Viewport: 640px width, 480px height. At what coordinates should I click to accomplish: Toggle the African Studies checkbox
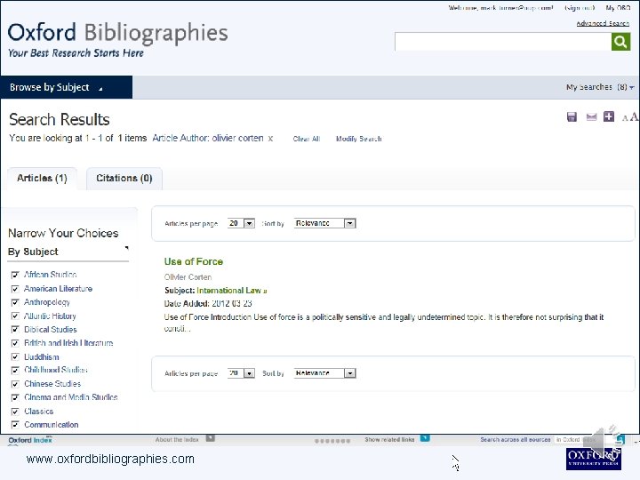pyautogui.click(x=15, y=275)
